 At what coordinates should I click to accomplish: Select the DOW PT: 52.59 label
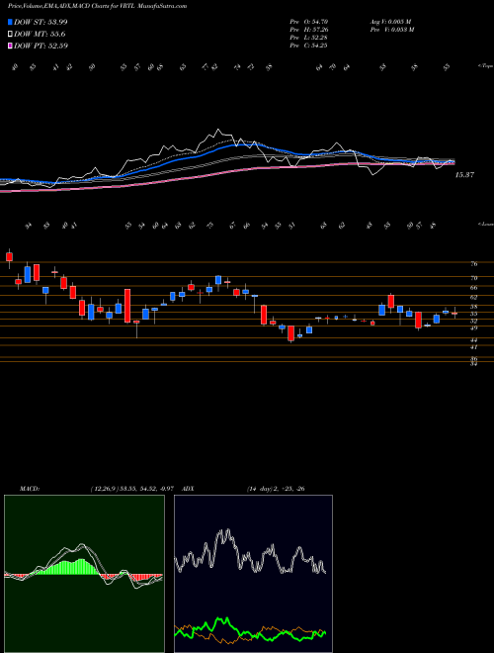pyautogui.click(x=41, y=46)
